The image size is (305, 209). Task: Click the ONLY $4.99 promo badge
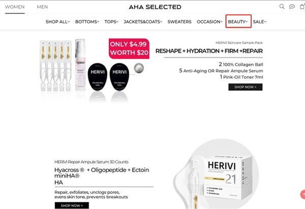[x=129, y=49]
